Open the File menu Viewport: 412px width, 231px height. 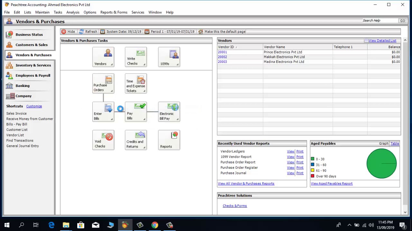(7, 12)
